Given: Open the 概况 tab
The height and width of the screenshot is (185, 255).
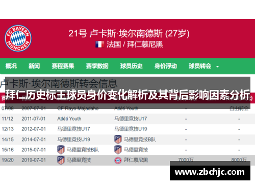Looking at the screenshot, I should tap(11, 66).
